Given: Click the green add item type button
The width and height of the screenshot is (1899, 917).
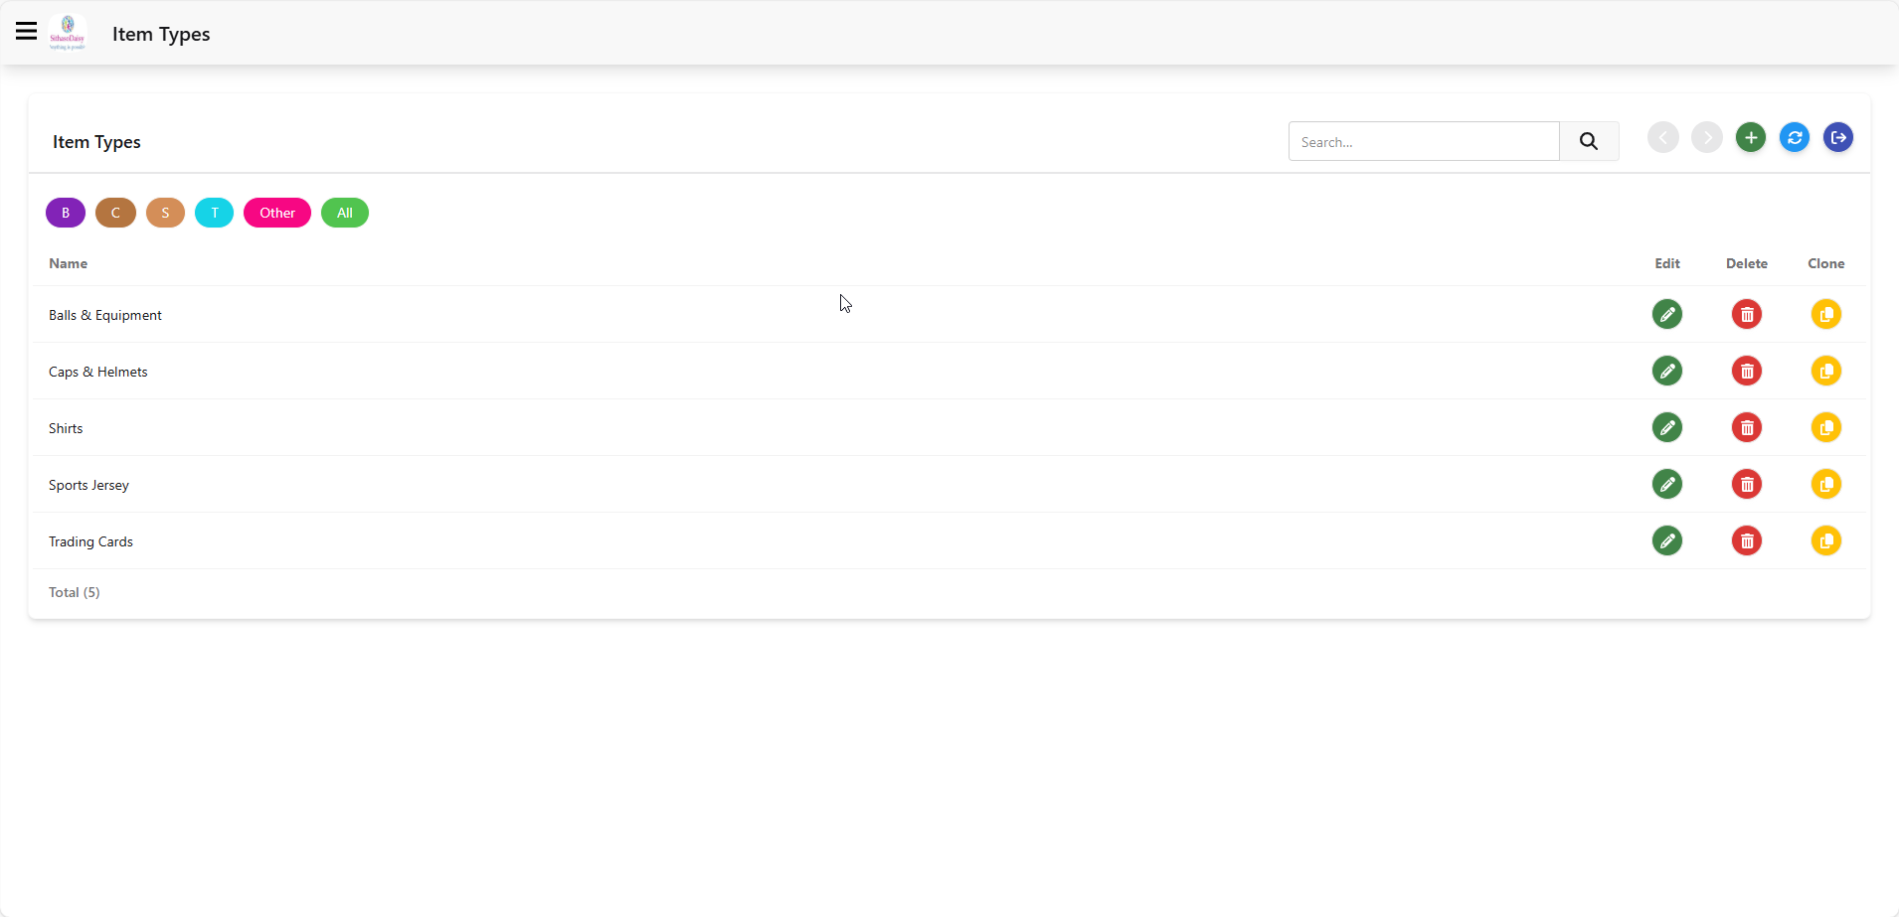Looking at the screenshot, I should pos(1751,138).
